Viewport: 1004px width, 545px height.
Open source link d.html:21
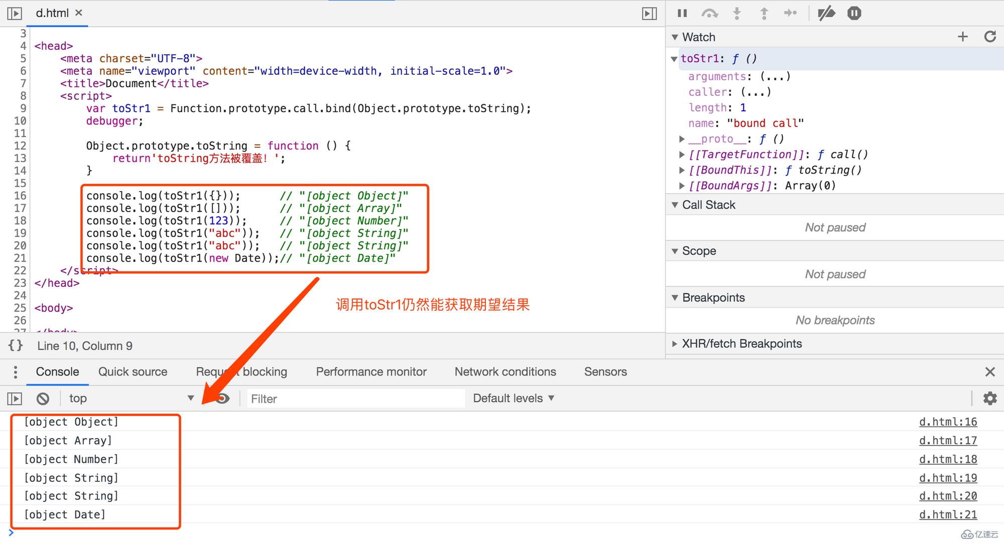click(948, 514)
